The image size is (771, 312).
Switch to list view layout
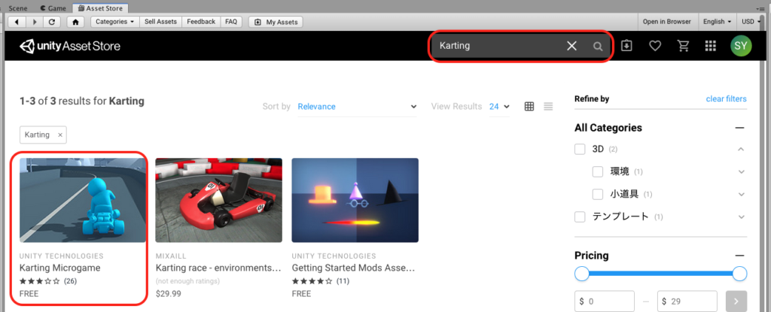click(x=548, y=107)
